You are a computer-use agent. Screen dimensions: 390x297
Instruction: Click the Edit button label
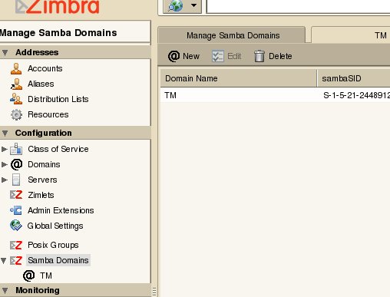pos(234,56)
